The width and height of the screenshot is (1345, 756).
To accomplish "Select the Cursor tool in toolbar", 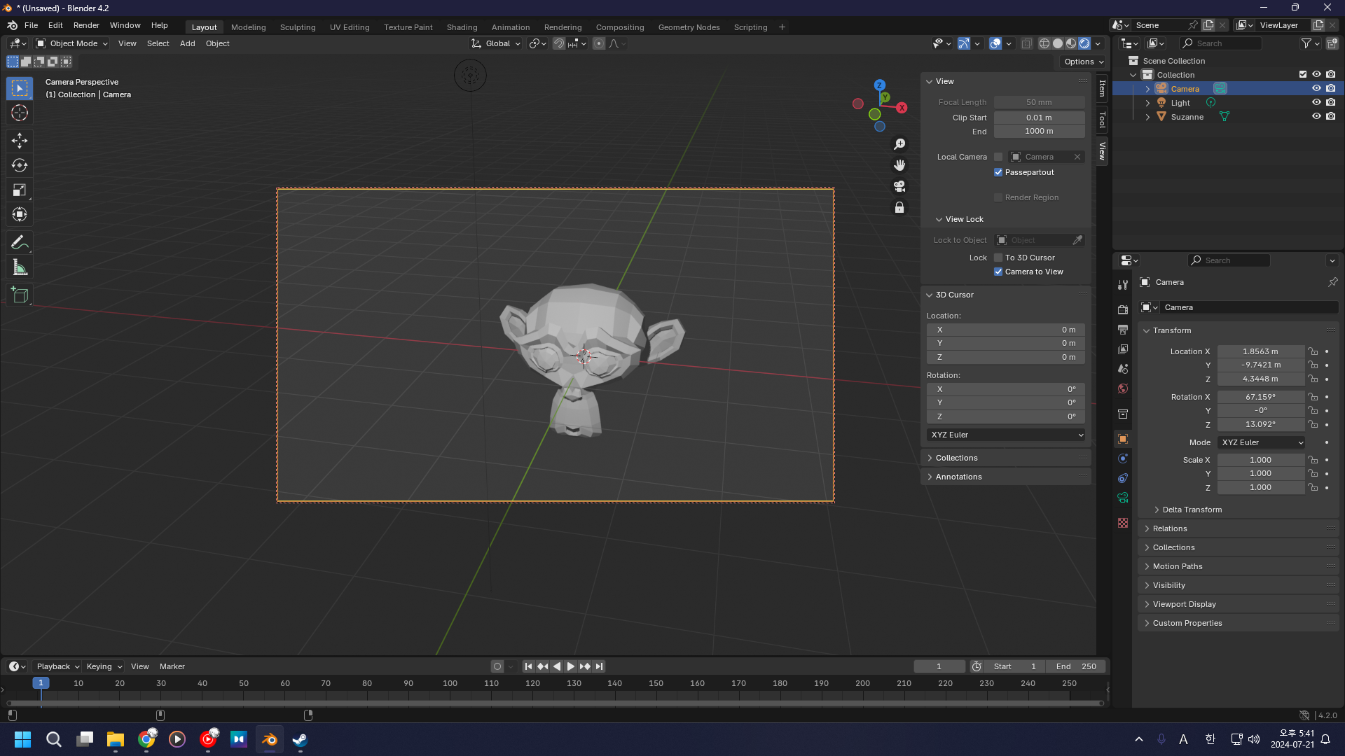I will 20,113.
